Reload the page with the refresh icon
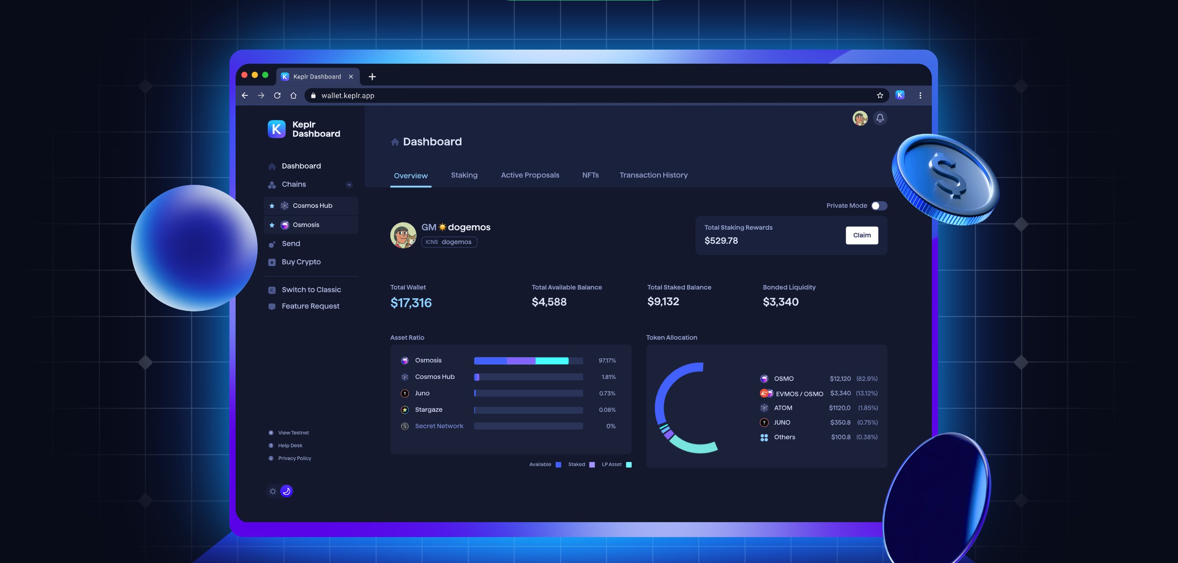Viewport: 1178px width, 563px height. (277, 95)
